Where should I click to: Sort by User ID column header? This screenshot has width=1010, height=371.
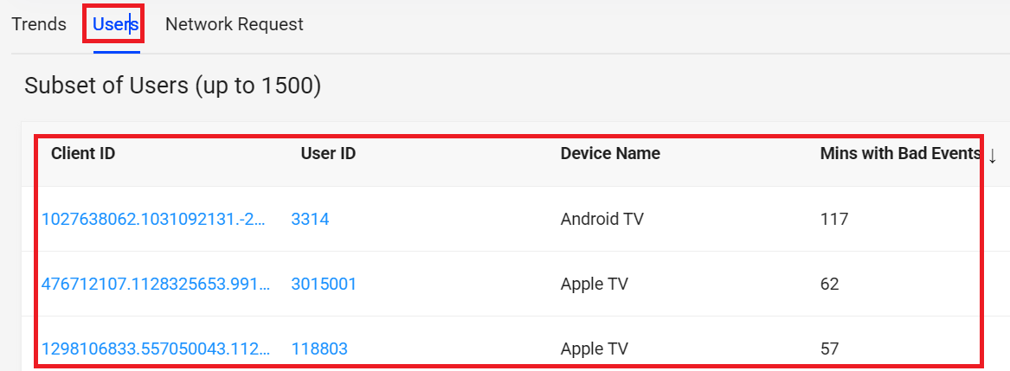328,154
